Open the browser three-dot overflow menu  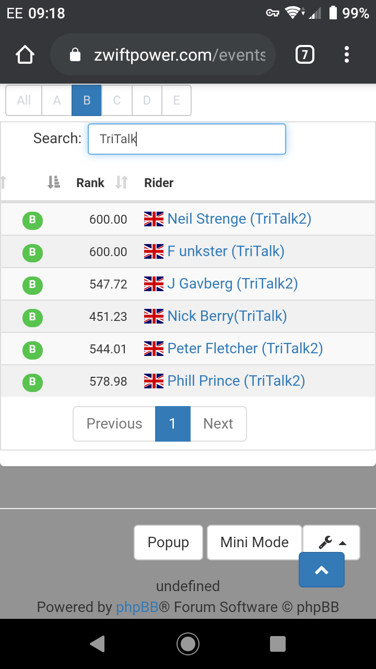[347, 55]
